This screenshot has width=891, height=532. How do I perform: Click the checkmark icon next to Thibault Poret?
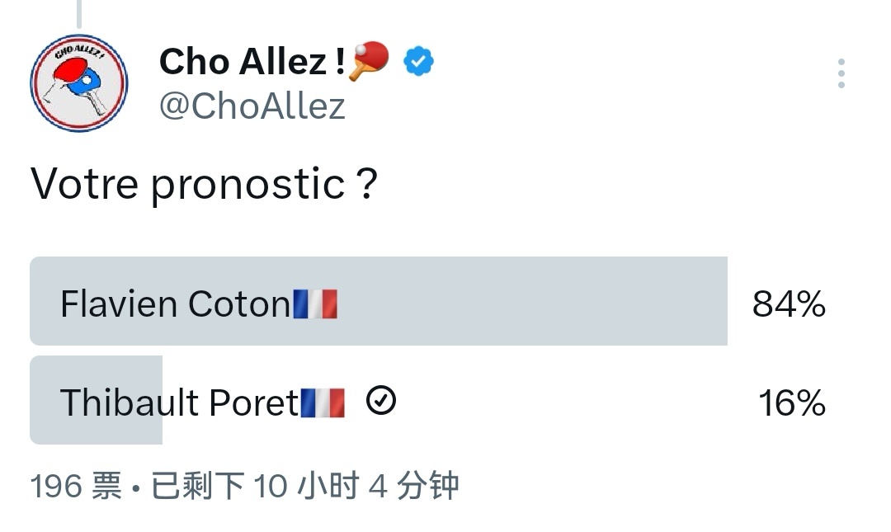pos(380,402)
